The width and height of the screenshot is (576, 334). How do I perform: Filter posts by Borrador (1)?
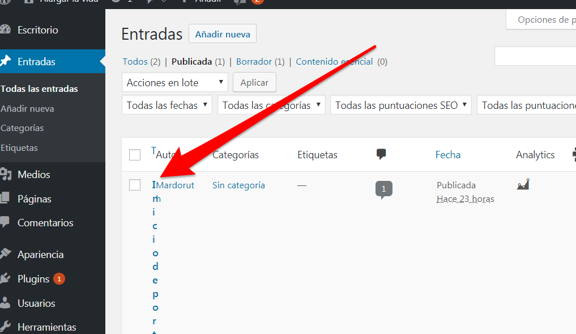point(260,61)
